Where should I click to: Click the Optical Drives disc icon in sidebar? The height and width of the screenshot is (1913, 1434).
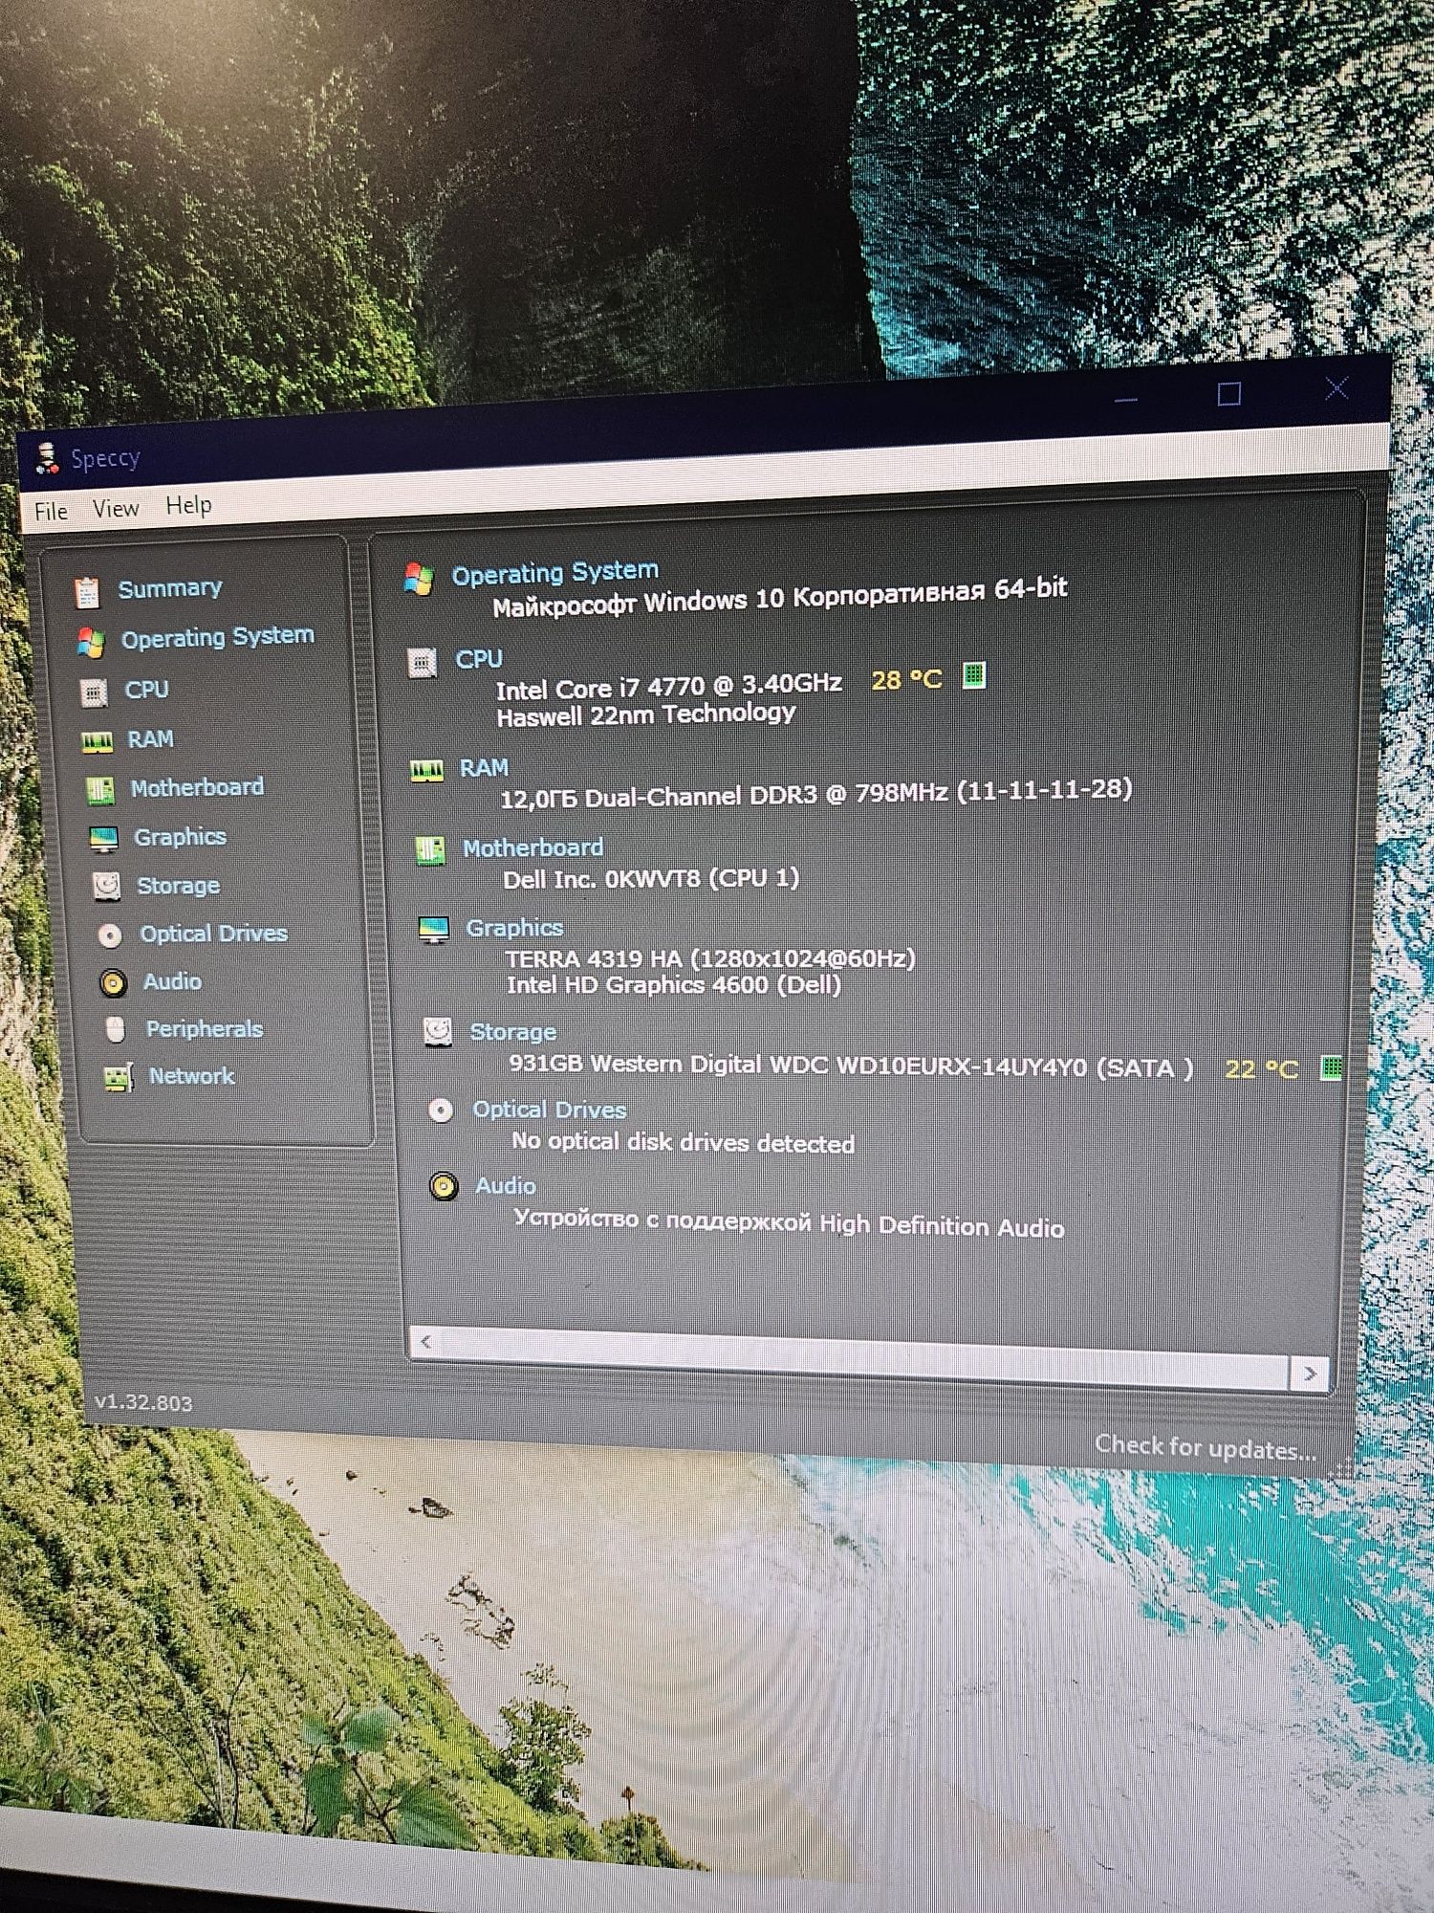(x=110, y=935)
